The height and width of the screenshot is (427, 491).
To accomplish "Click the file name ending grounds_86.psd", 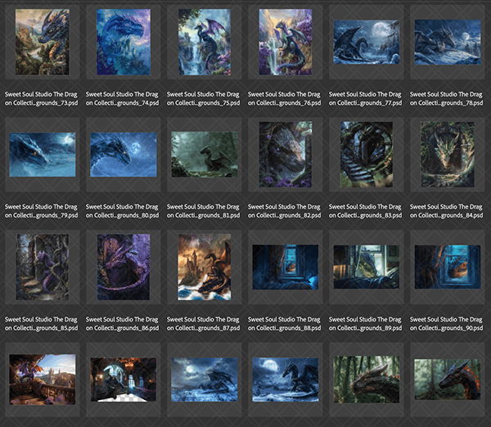I will click(x=122, y=324).
